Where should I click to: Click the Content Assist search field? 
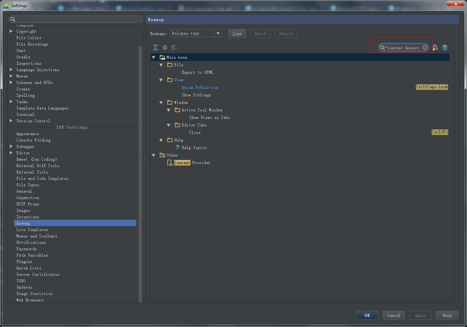(x=403, y=47)
